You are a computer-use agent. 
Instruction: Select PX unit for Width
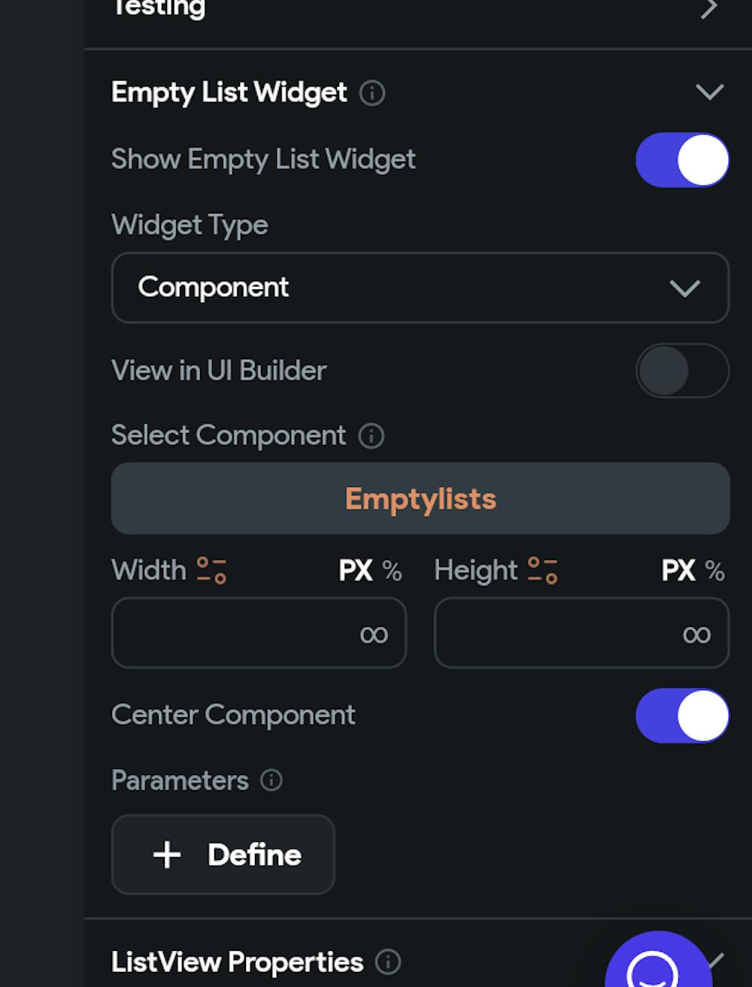pyautogui.click(x=355, y=571)
